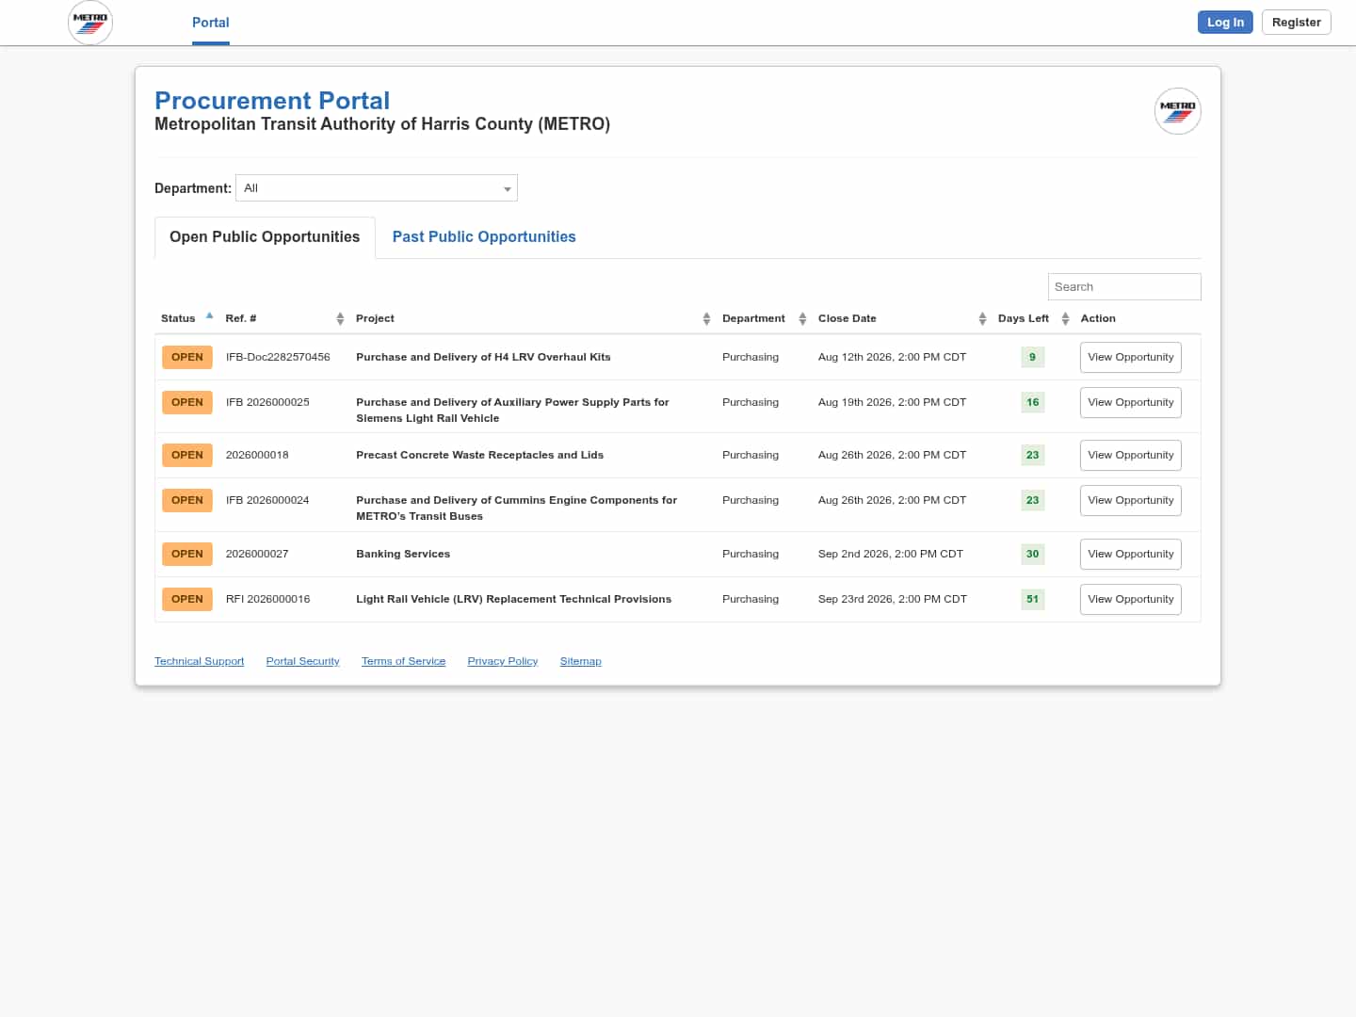The width and height of the screenshot is (1356, 1017).
Task: Click reference 2026000018
Action: (x=257, y=456)
